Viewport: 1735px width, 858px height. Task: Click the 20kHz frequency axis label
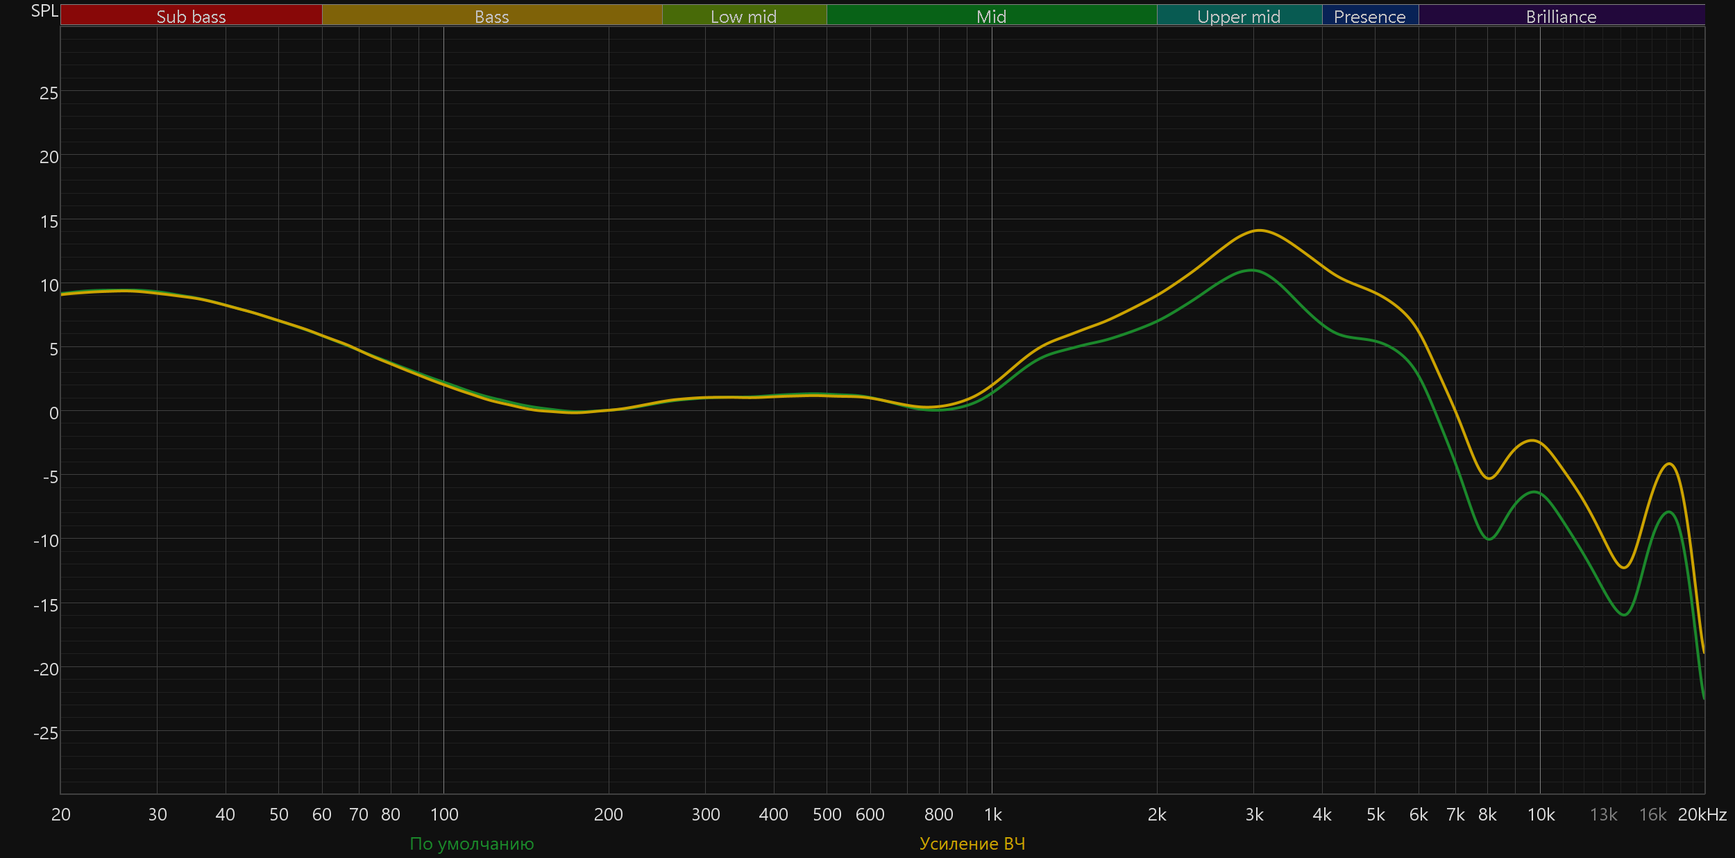click(1702, 814)
